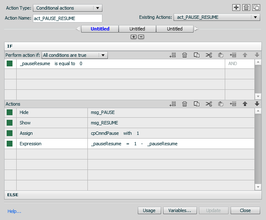266x220 pixels.
Task: Cut the selected action in Actions toolbar
Action: pyautogui.click(x=209, y=104)
